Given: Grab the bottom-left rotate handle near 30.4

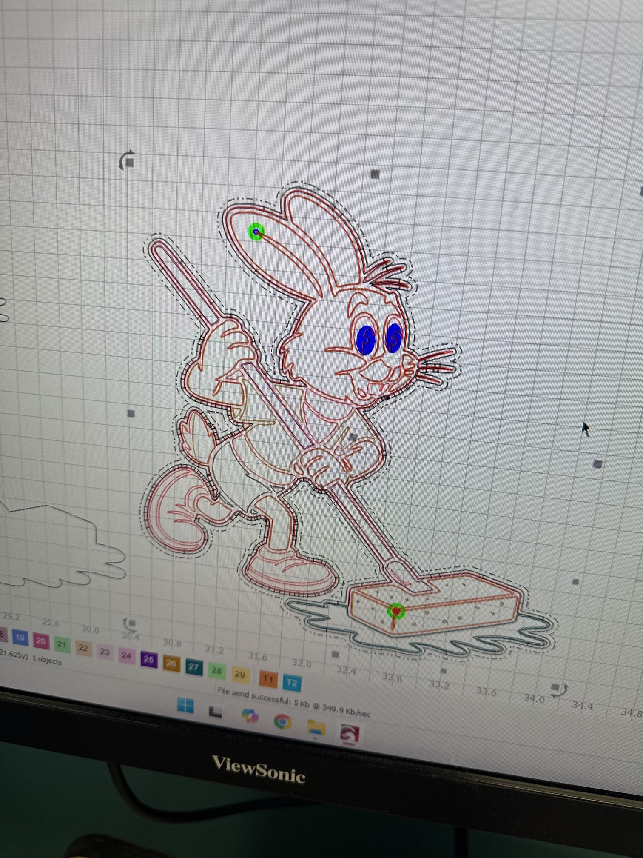Looking at the screenshot, I should [130, 624].
